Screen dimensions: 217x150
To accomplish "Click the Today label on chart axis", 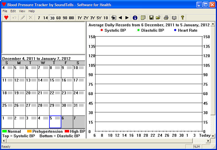I will [205, 135].
